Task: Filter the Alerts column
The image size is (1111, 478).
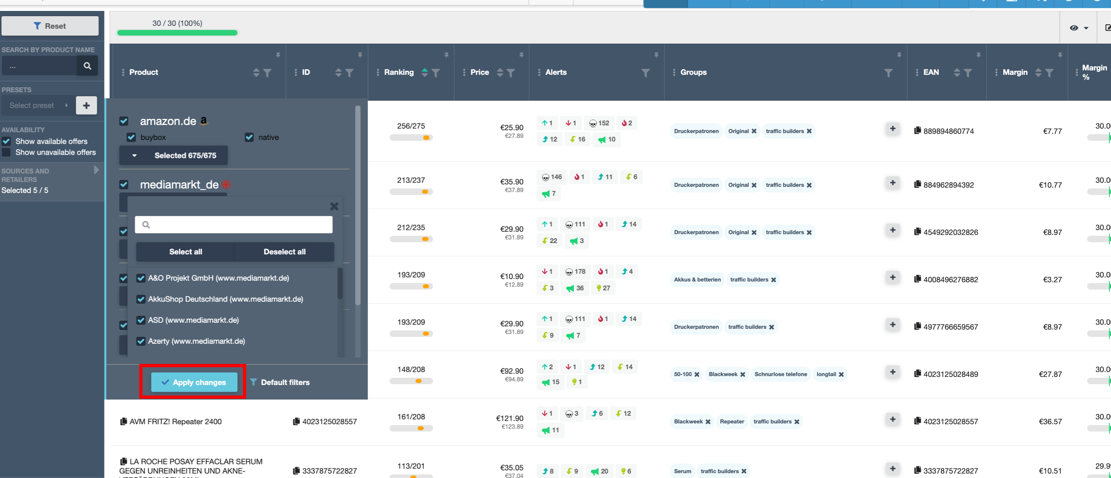Action: pos(645,73)
